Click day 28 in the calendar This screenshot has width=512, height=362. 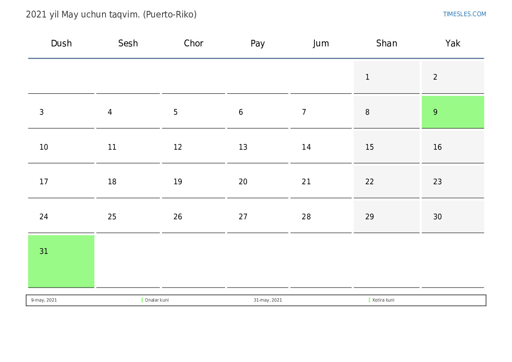pos(321,217)
